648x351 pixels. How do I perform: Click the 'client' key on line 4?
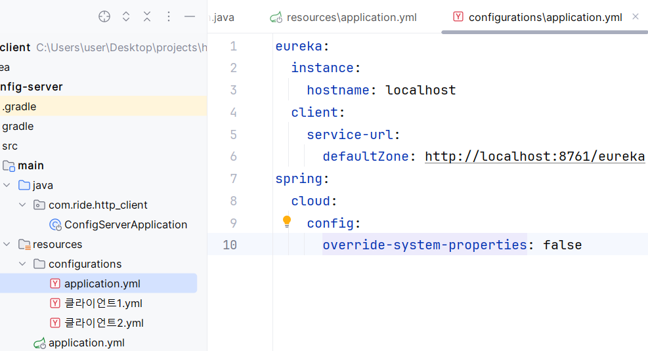coord(314,112)
